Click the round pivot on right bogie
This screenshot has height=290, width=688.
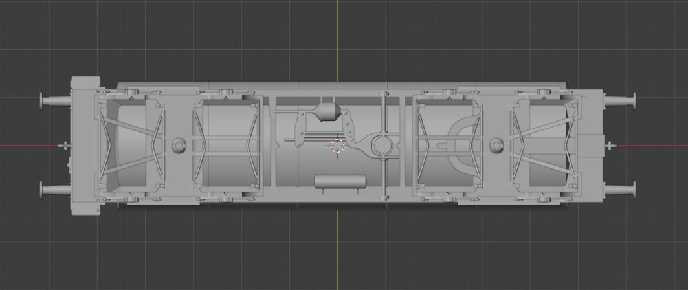click(x=496, y=145)
